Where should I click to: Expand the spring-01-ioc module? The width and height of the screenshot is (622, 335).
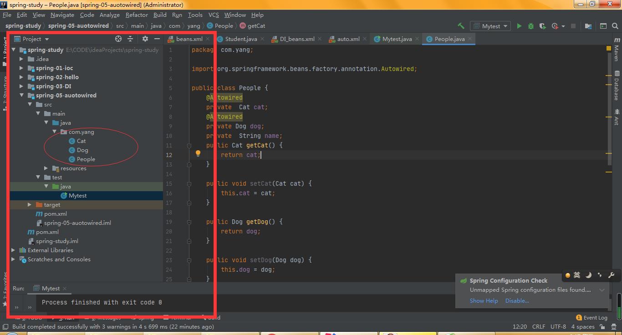(x=21, y=68)
